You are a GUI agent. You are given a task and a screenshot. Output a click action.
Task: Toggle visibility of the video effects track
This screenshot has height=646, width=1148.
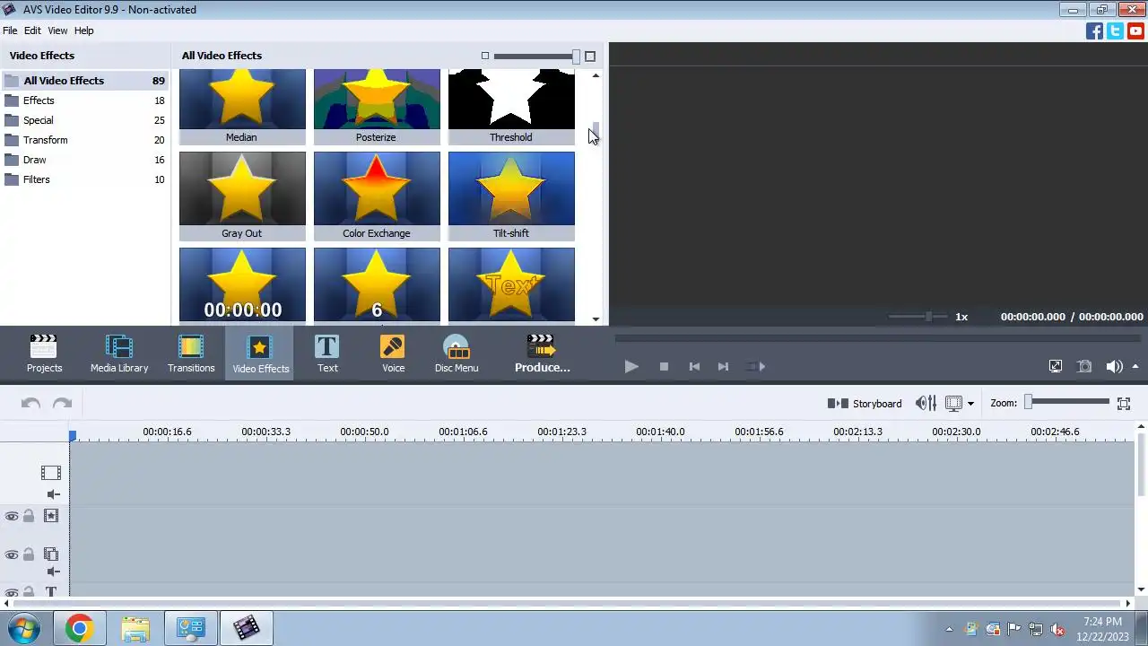tap(12, 516)
